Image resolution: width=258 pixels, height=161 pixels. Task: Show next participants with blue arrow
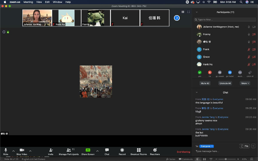[x=177, y=18]
